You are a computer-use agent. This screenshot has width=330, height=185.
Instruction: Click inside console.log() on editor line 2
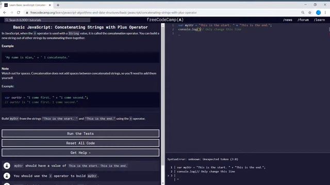click(x=199, y=29)
